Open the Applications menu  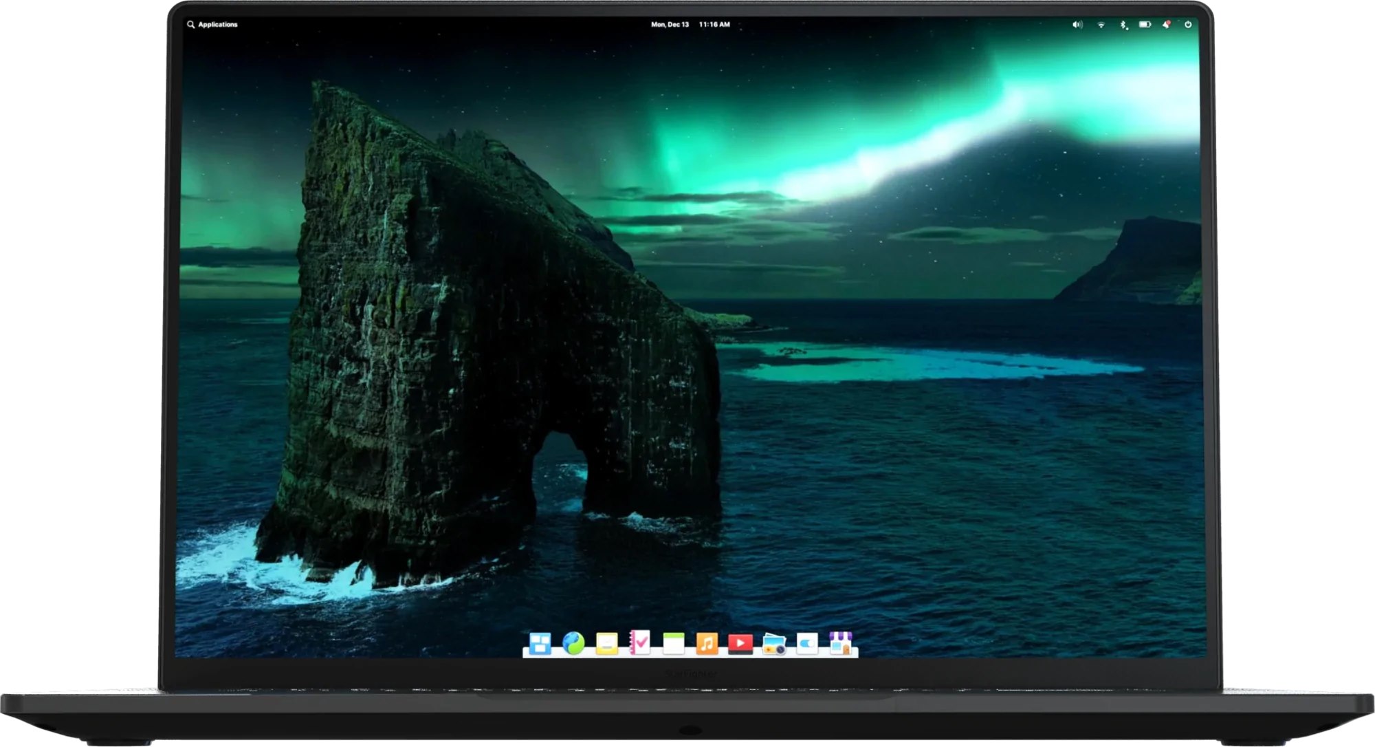[x=217, y=25]
